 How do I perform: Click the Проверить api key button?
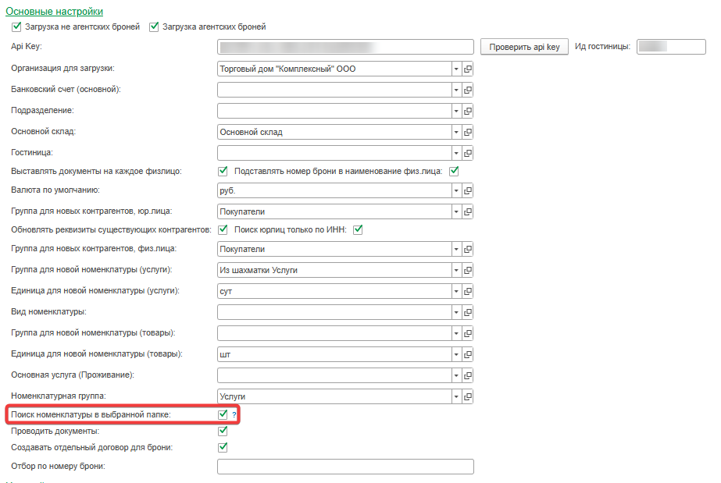point(524,47)
